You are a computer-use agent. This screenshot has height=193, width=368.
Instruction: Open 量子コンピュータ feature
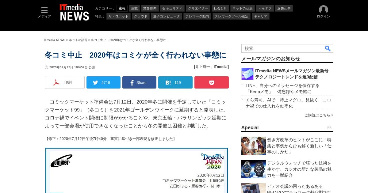coord(167,16)
